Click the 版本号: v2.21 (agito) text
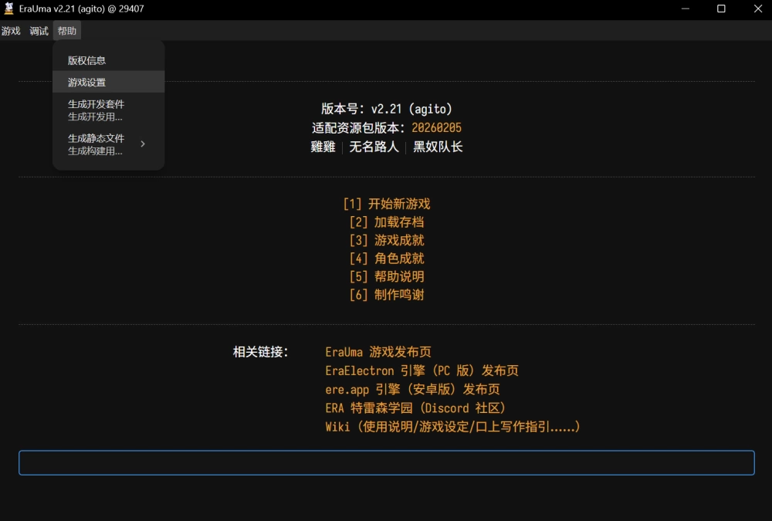The image size is (772, 521). (387, 109)
